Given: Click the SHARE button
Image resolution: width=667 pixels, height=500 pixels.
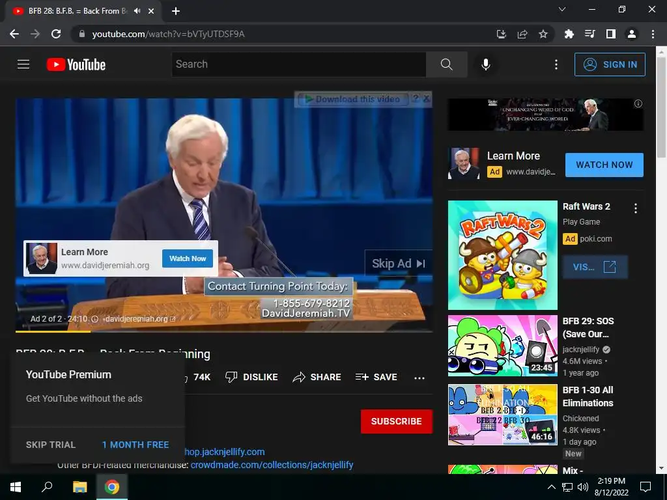Looking at the screenshot, I should [x=317, y=377].
